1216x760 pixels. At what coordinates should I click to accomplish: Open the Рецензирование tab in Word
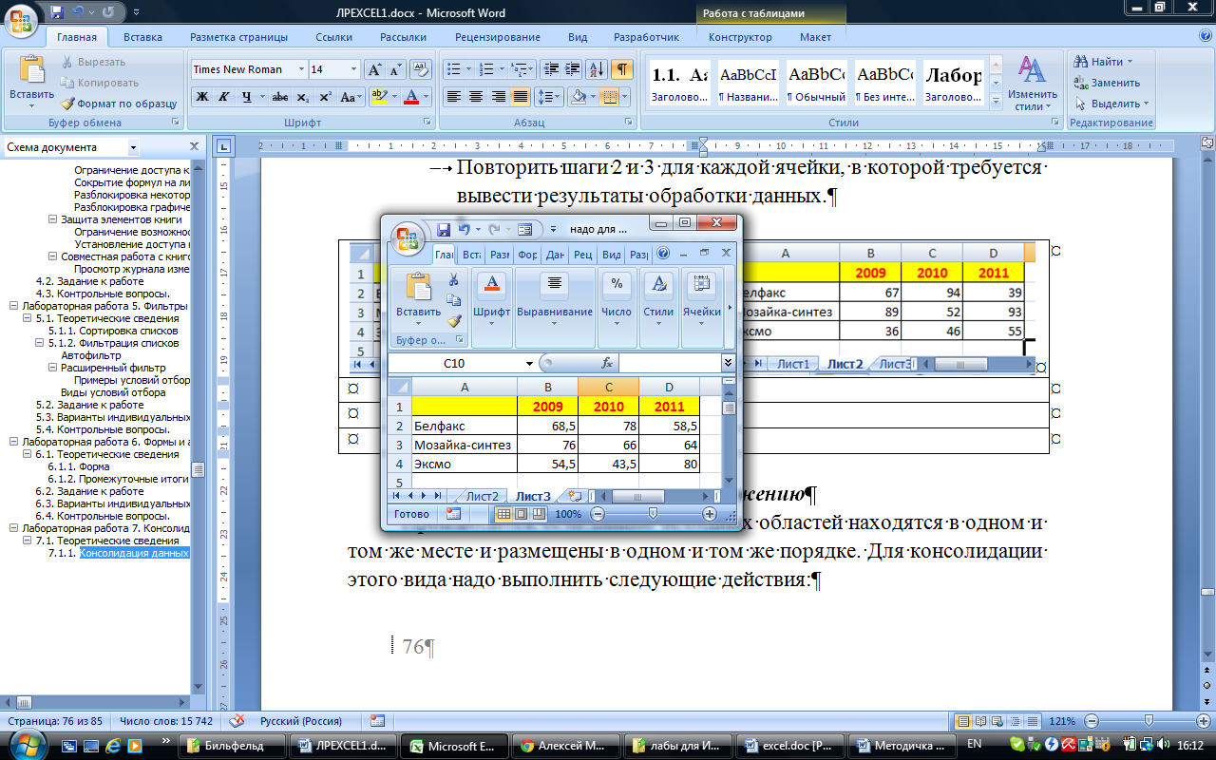click(x=497, y=37)
